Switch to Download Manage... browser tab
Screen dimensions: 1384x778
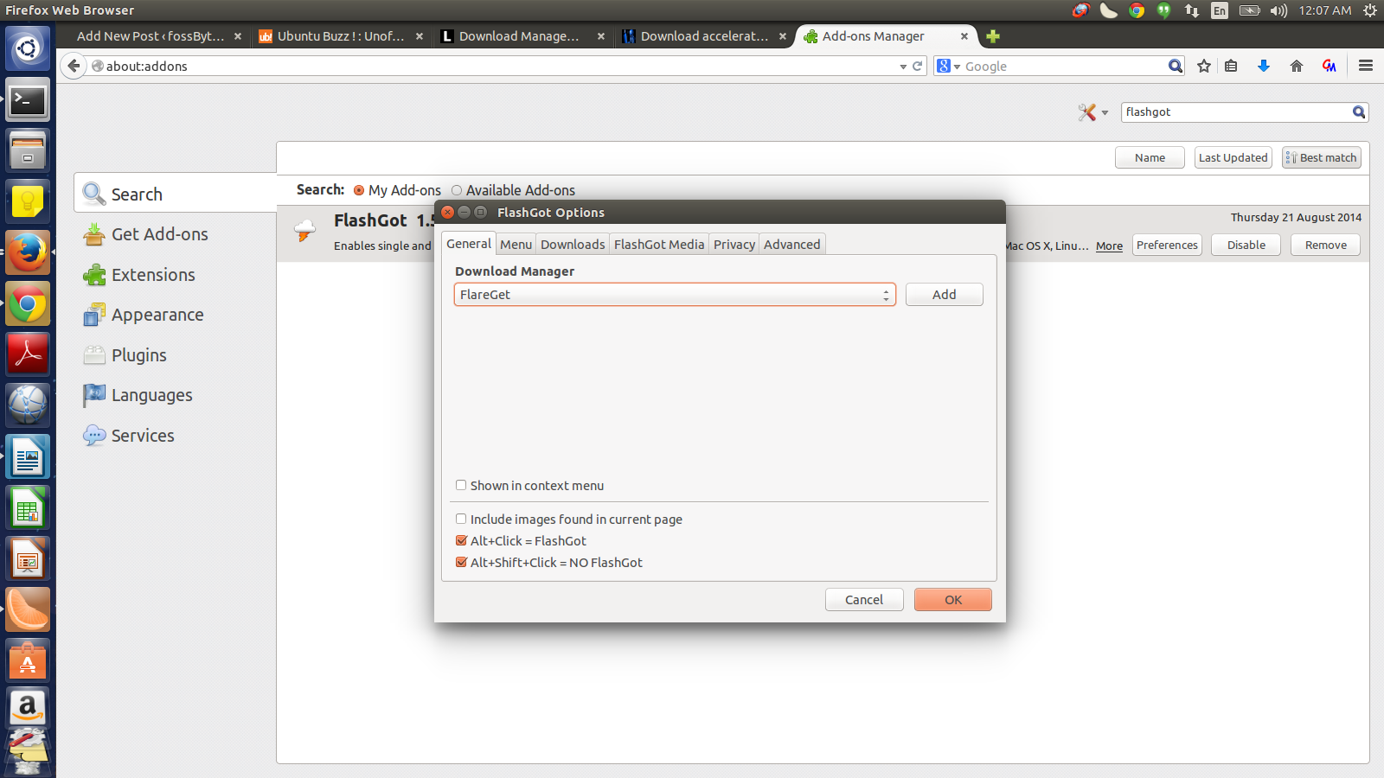click(519, 36)
